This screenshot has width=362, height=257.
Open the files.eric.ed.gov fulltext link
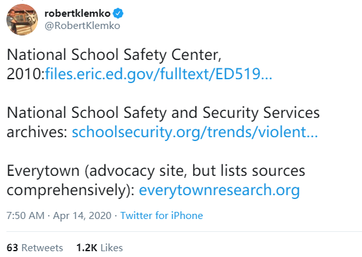(x=159, y=74)
